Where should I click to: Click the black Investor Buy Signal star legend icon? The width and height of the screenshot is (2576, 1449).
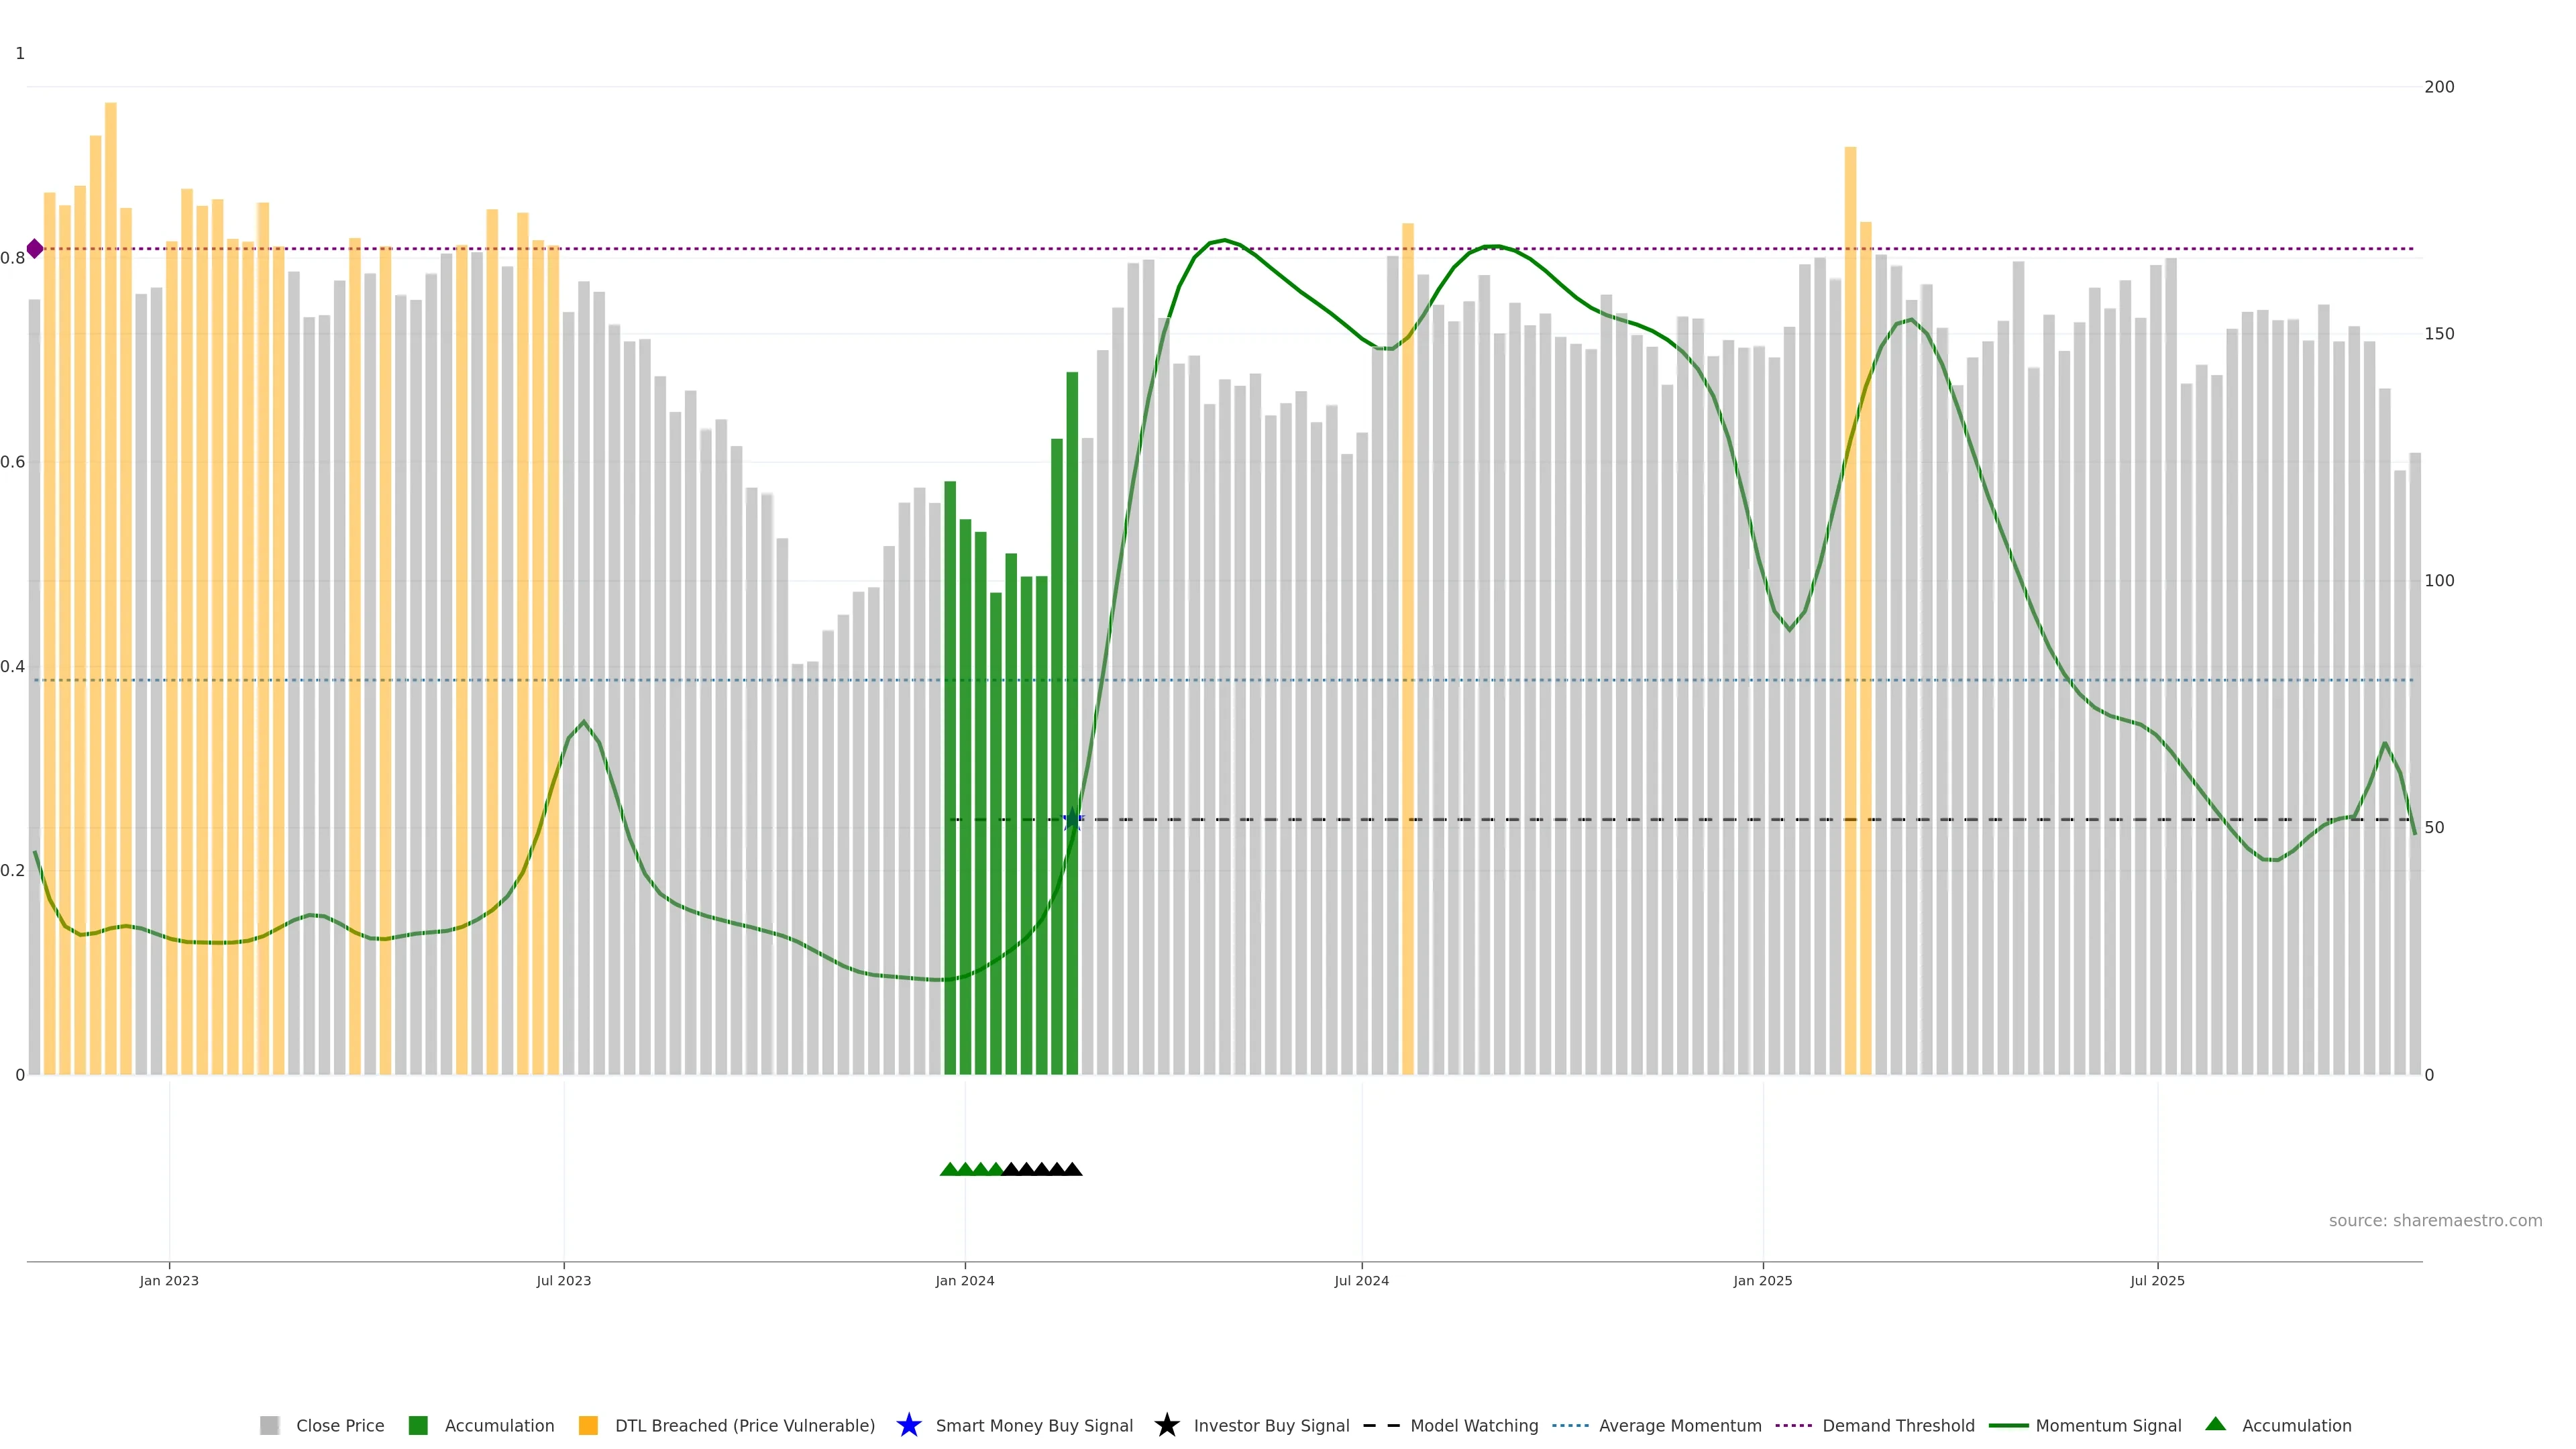click(x=1166, y=1425)
